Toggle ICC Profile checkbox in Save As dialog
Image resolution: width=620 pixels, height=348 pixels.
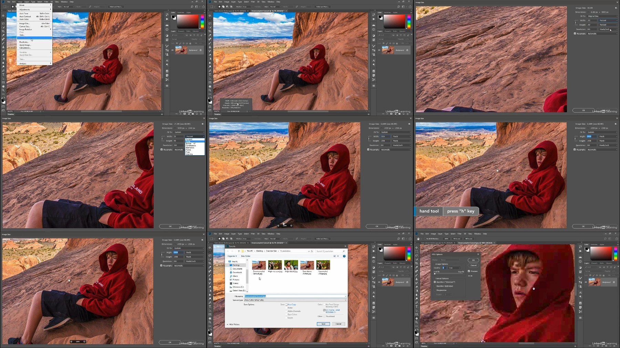[x=324, y=310]
